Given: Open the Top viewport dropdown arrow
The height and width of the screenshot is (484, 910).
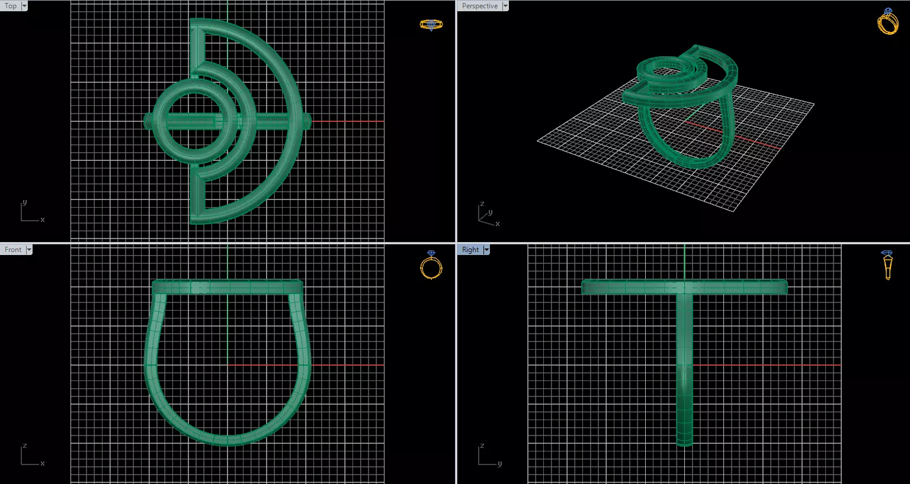Looking at the screenshot, I should click(24, 6).
